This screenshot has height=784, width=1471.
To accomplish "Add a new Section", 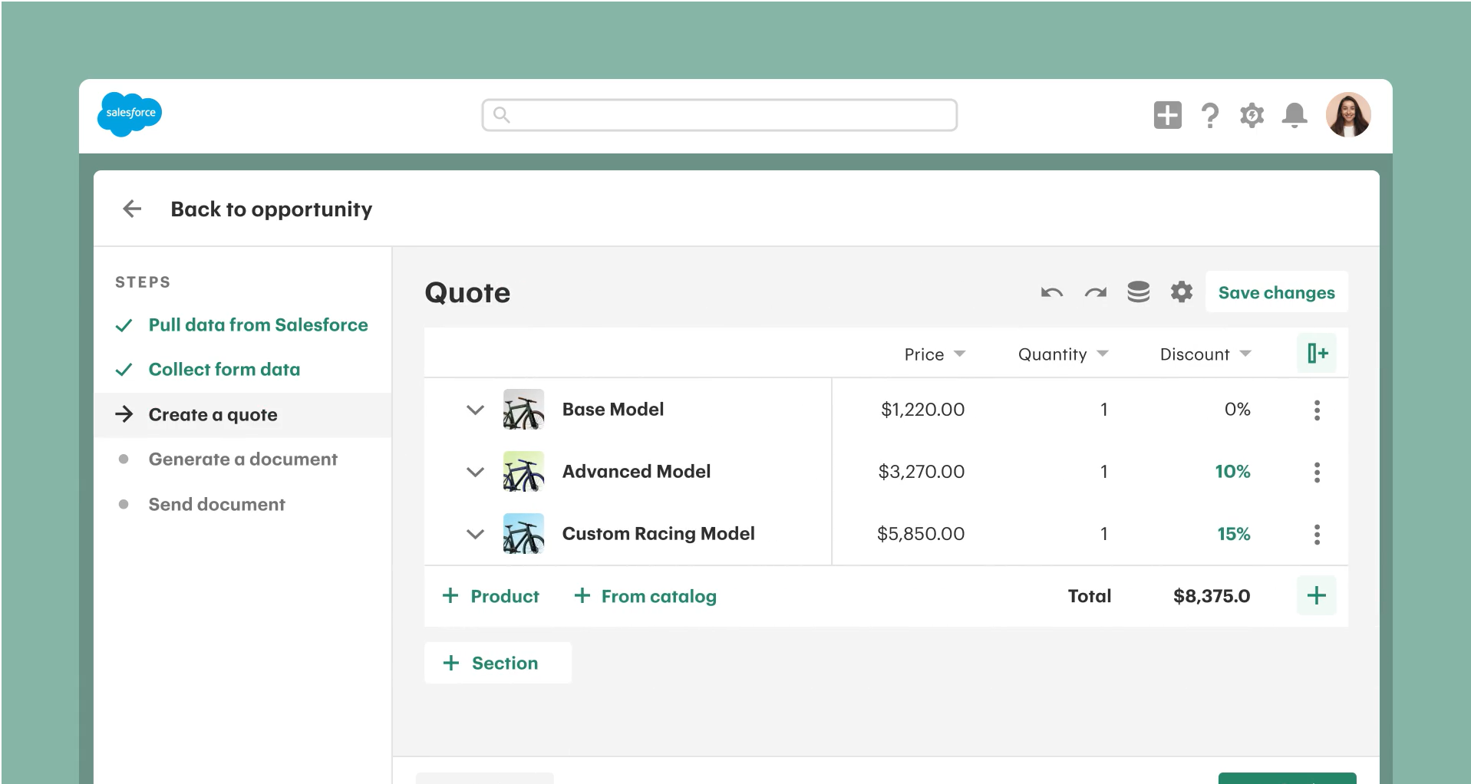I will [497, 663].
